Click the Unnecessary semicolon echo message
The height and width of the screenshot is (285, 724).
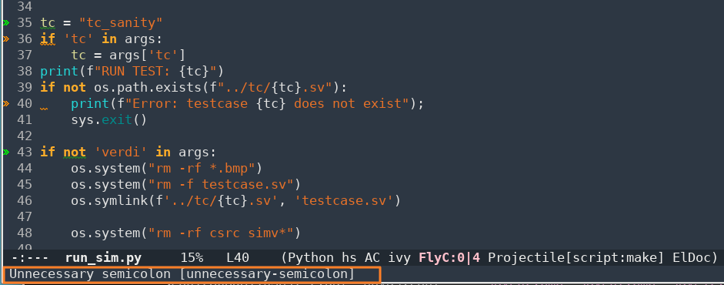182,274
